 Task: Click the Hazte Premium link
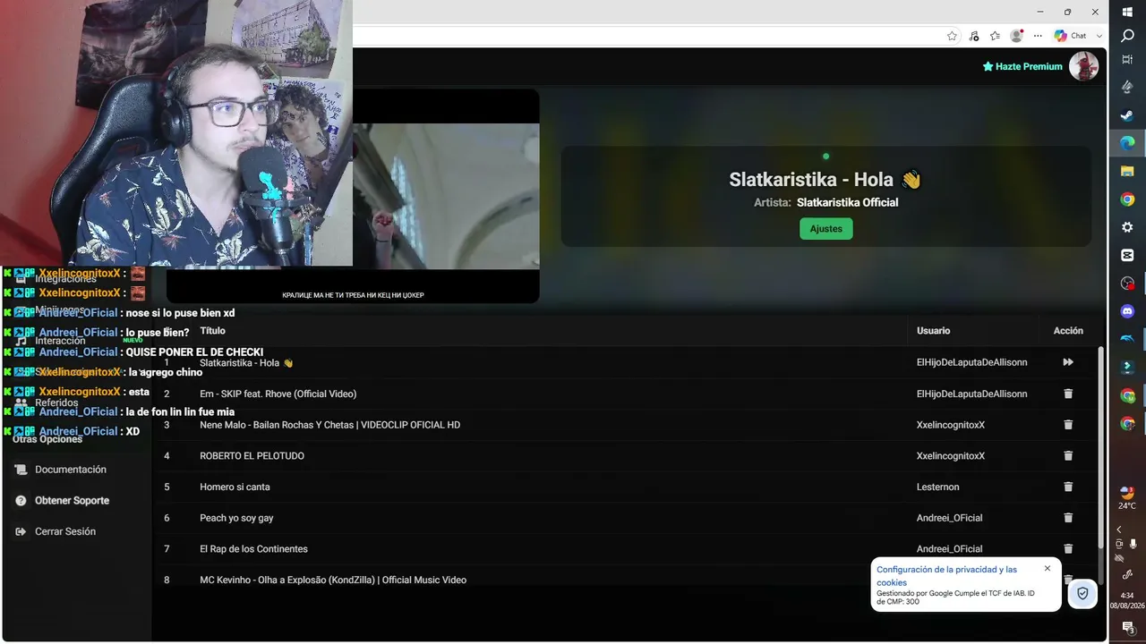[1022, 66]
